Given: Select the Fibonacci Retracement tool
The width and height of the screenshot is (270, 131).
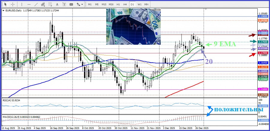Looking at the screenshot, I should [50, 4].
